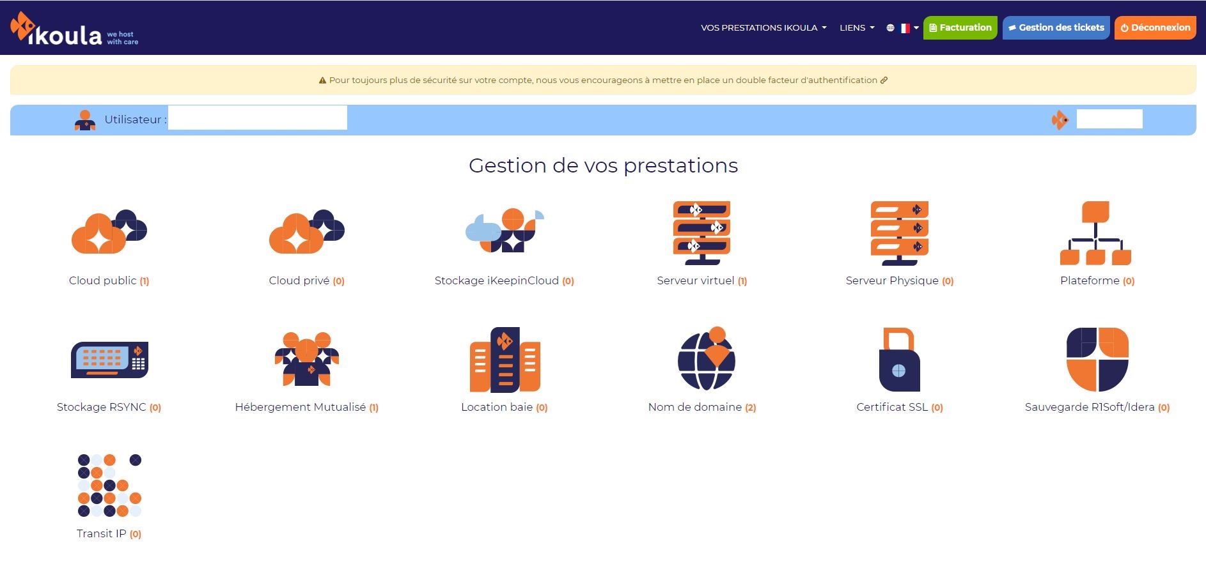Click the two-factor authentication notice text
The width and height of the screenshot is (1206, 566).
603,80
